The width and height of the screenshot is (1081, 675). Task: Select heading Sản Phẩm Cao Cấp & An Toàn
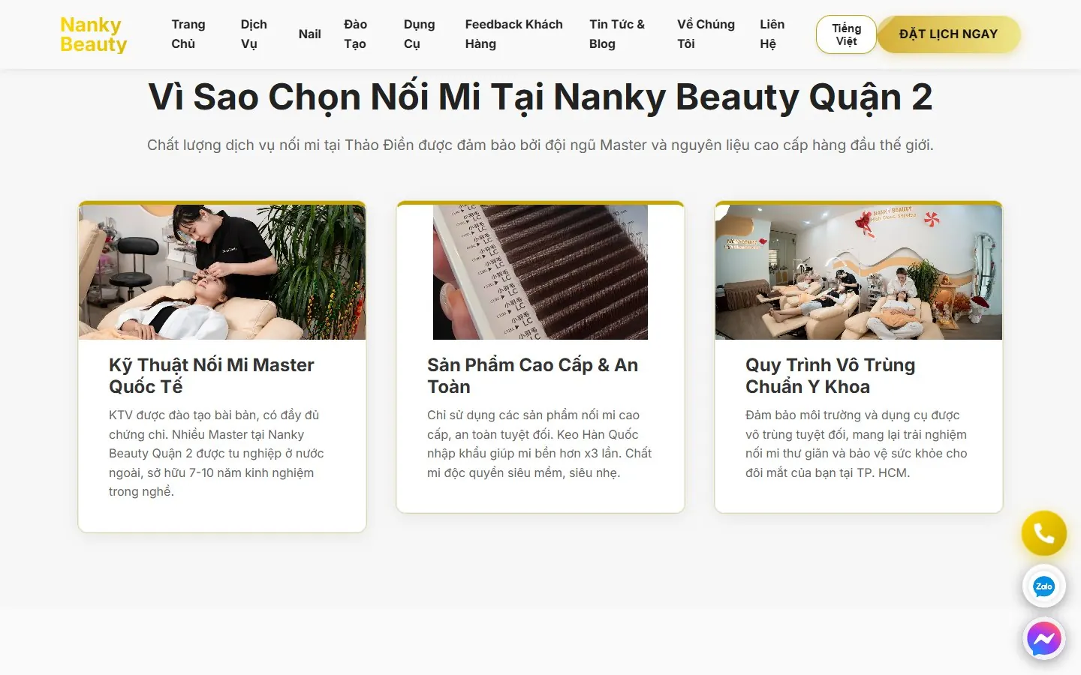pos(532,376)
